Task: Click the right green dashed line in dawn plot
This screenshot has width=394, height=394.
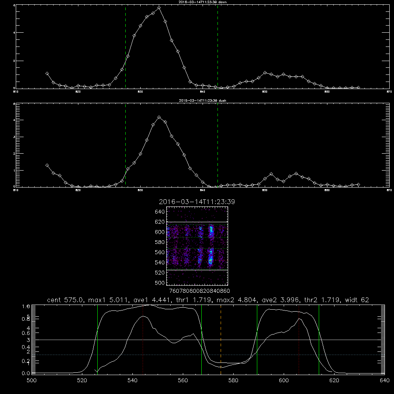Action: pos(217,46)
